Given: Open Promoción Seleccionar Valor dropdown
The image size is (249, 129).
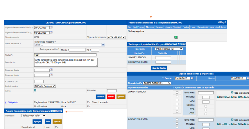Looking at the screenshot, I should [34, 115].
